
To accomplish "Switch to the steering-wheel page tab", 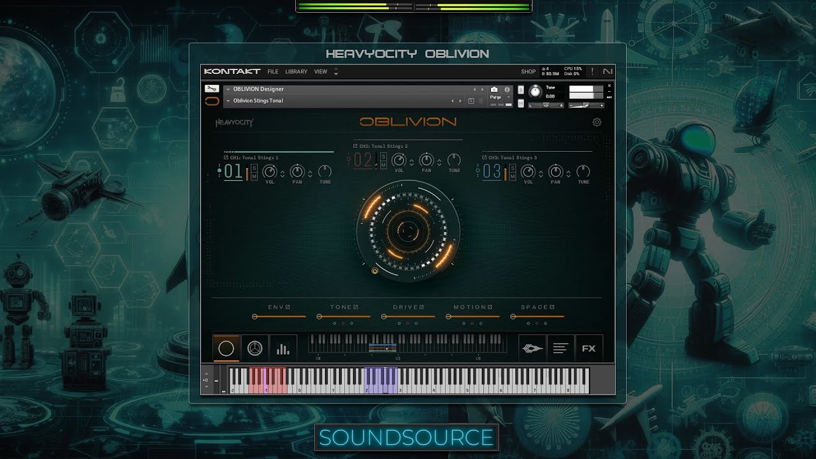I will (x=254, y=348).
